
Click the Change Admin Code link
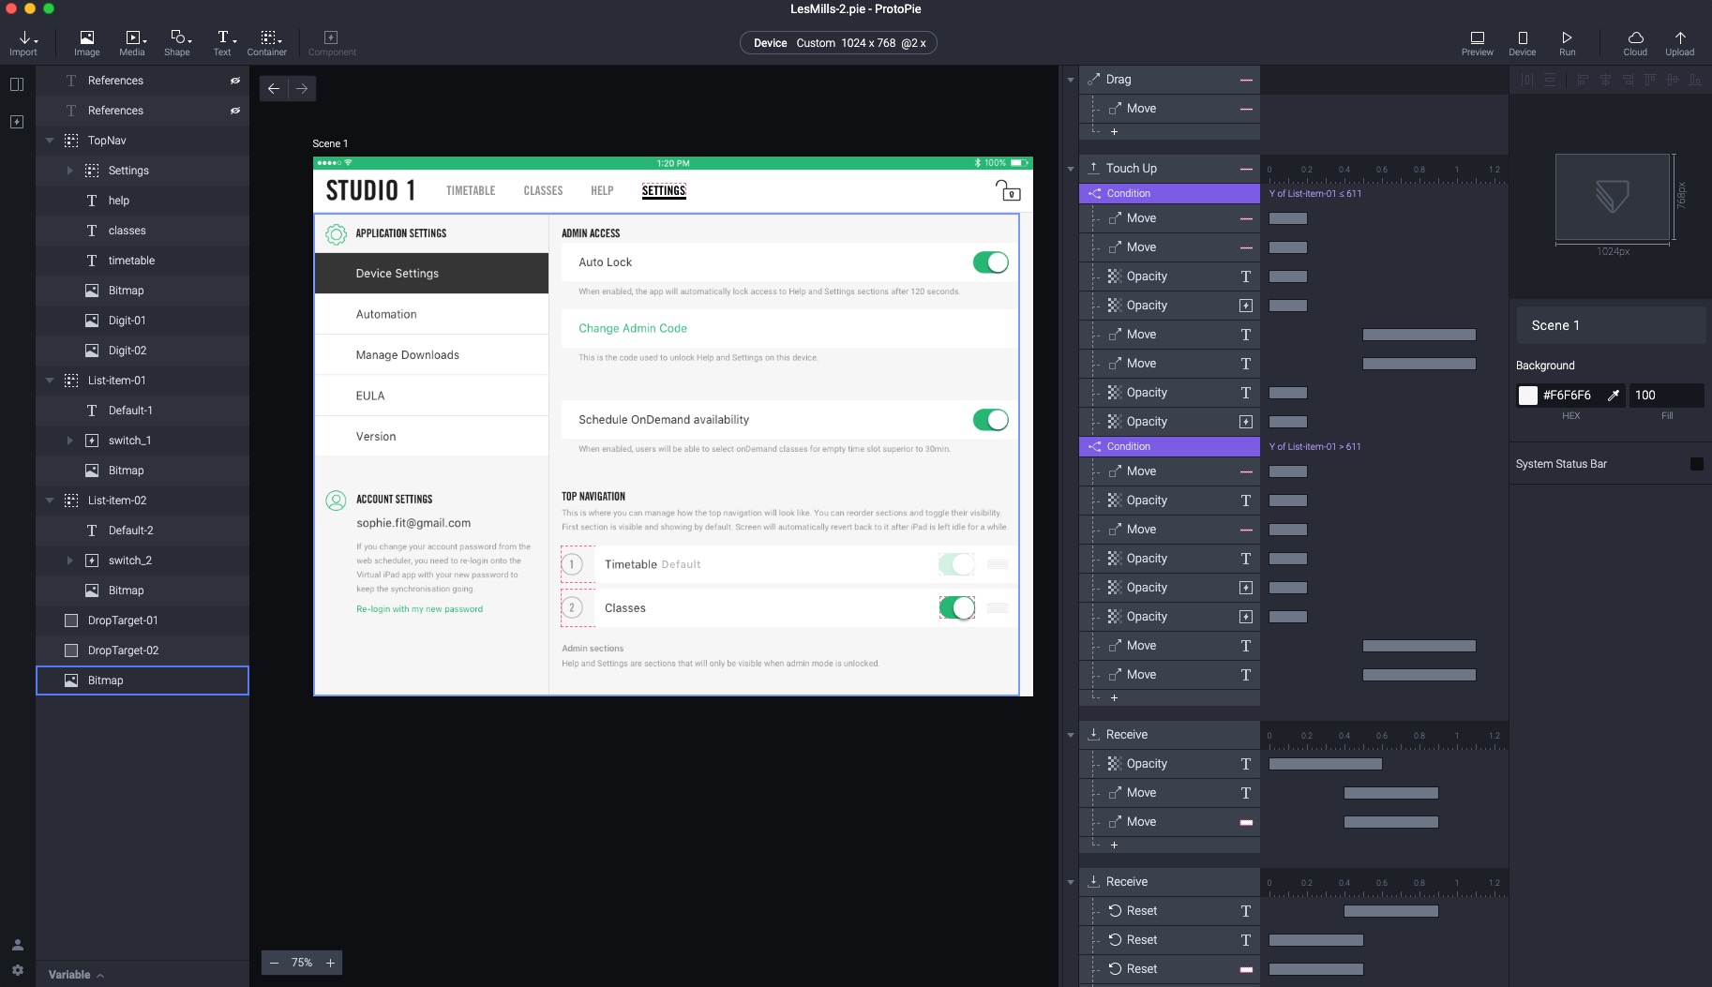click(633, 328)
